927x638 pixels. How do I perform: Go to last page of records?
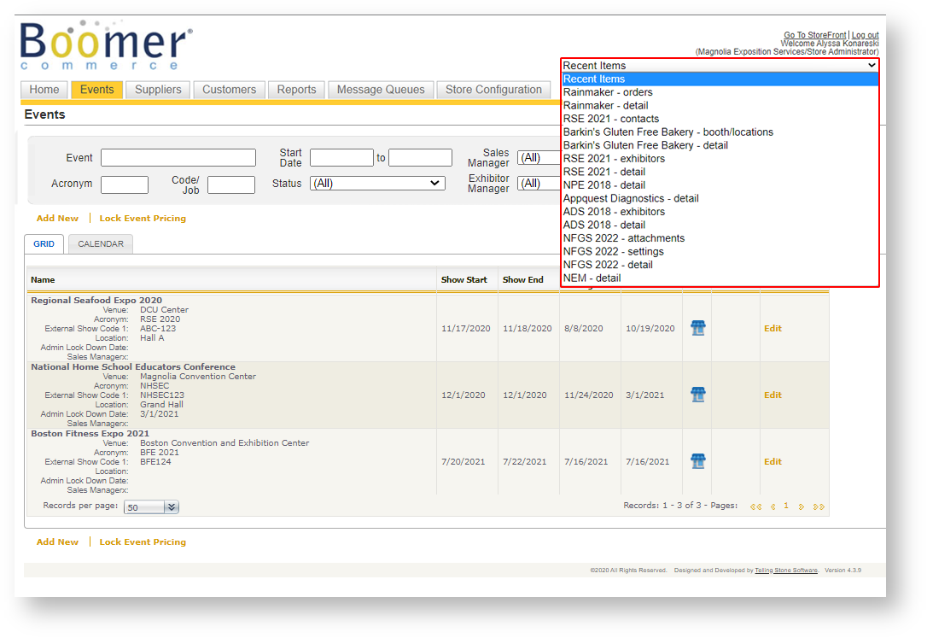[x=819, y=506]
